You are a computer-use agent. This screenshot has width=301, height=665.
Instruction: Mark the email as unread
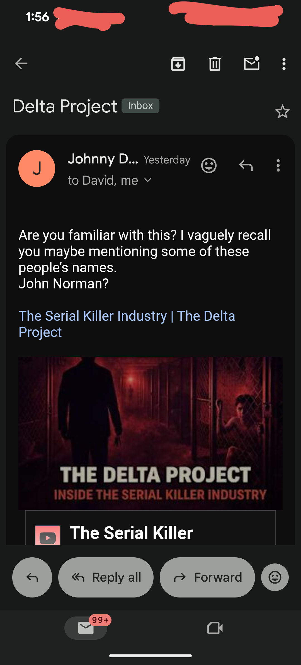(252, 64)
